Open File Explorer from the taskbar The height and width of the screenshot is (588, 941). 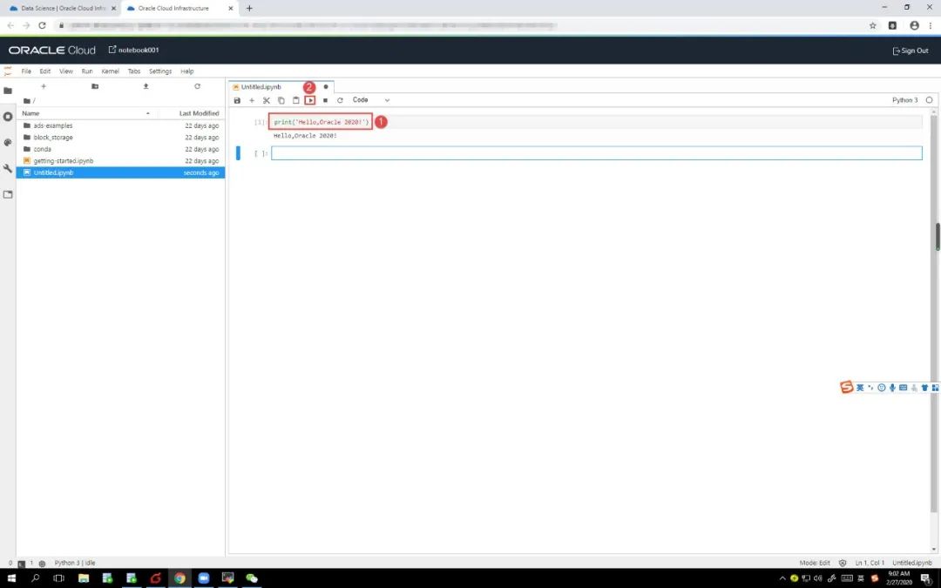coord(84,578)
